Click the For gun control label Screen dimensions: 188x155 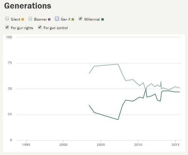55,28
